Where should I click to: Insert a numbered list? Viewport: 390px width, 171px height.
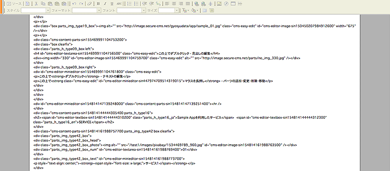129,4
